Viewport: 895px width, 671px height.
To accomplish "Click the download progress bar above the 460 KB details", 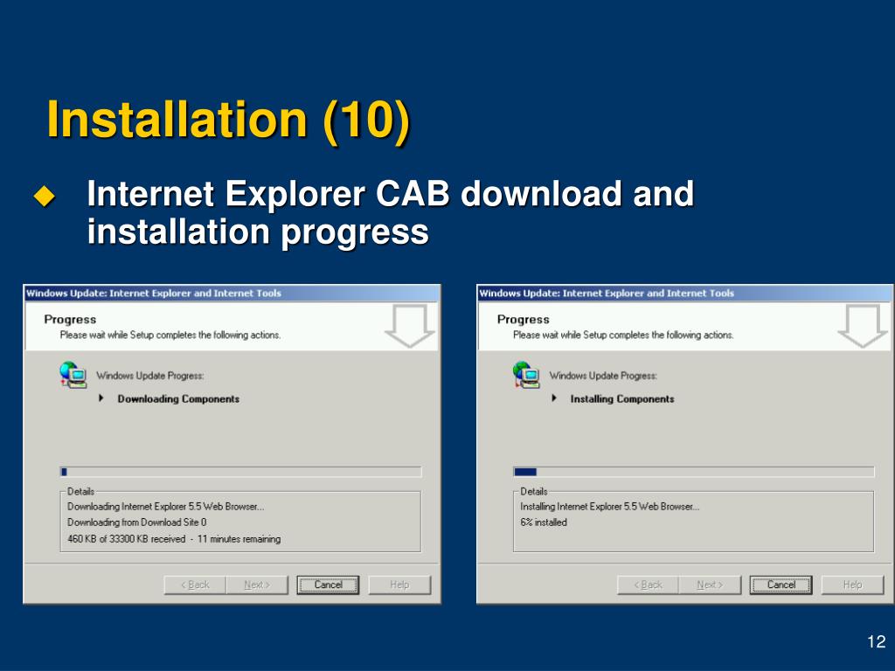I will [x=240, y=472].
